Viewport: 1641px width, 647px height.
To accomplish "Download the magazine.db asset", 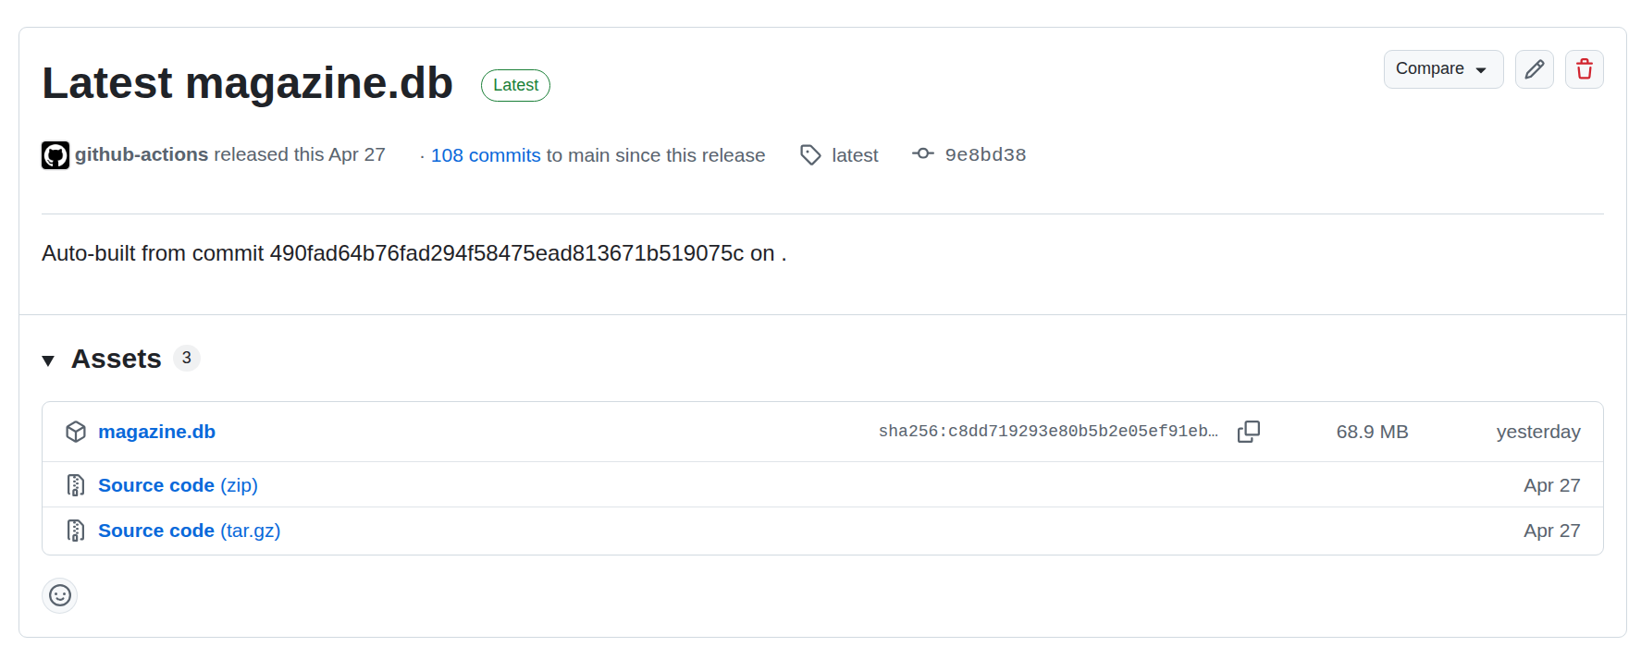I will pos(156,432).
